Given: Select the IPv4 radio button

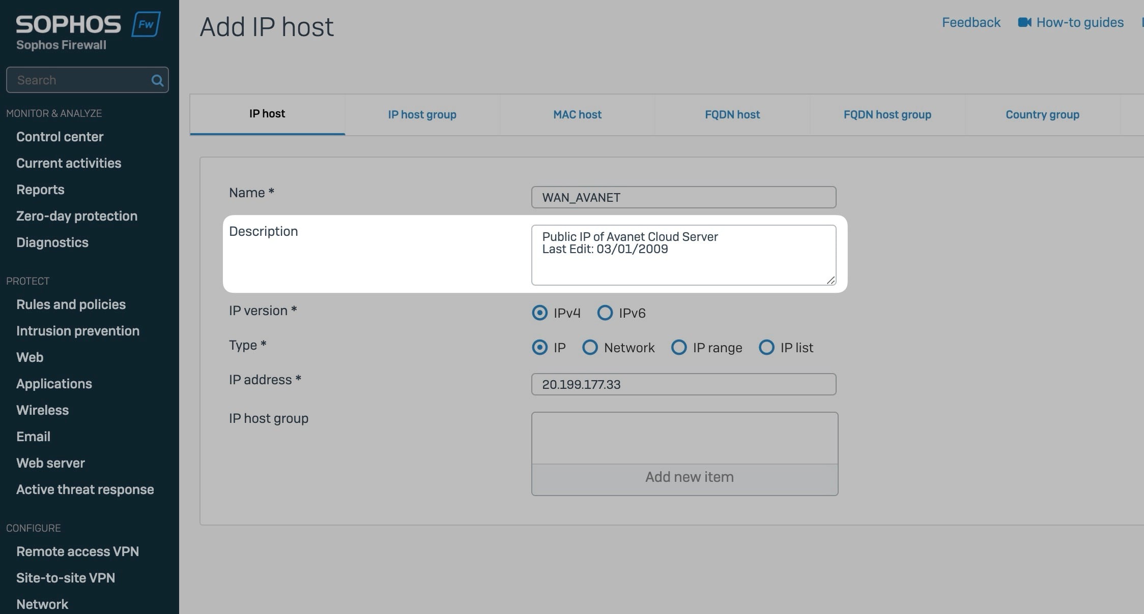Looking at the screenshot, I should (539, 313).
